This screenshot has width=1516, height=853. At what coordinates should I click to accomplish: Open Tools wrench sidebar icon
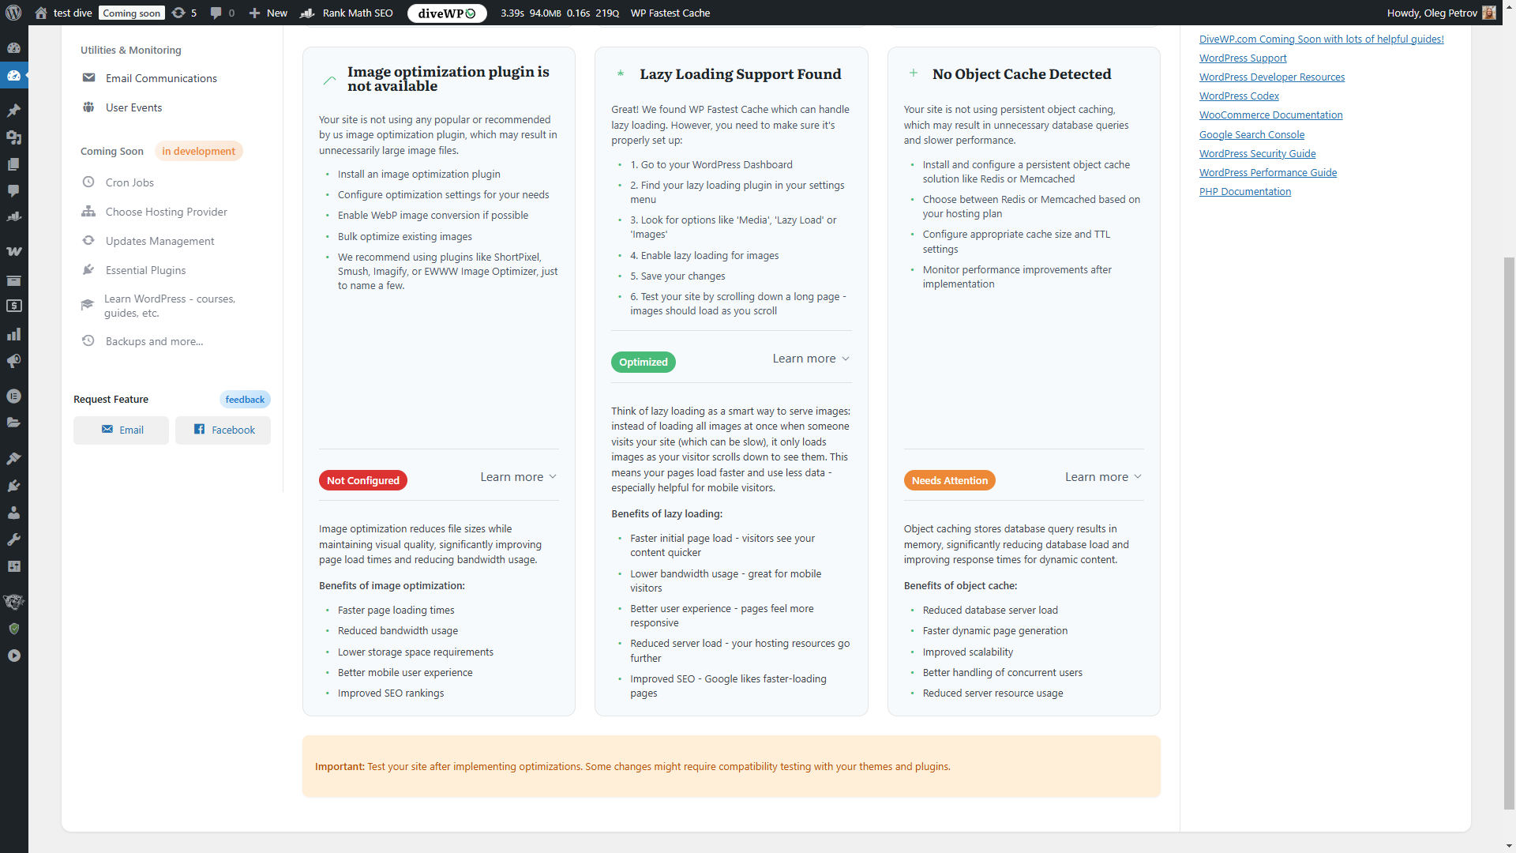[13, 539]
